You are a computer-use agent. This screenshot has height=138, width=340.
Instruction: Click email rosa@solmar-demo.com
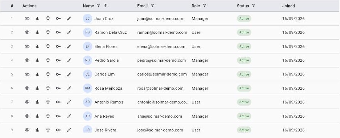160,88
